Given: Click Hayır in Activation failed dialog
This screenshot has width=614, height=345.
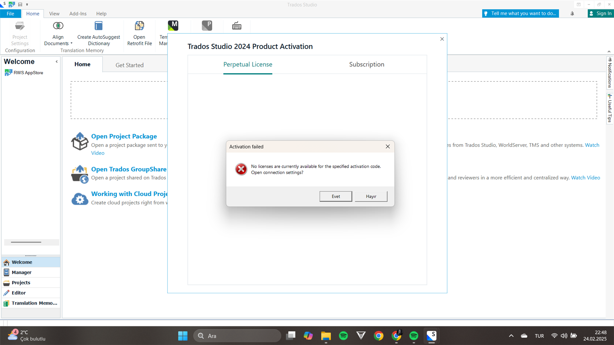Looking at the screenshot, I should click(x=371, y=196).
